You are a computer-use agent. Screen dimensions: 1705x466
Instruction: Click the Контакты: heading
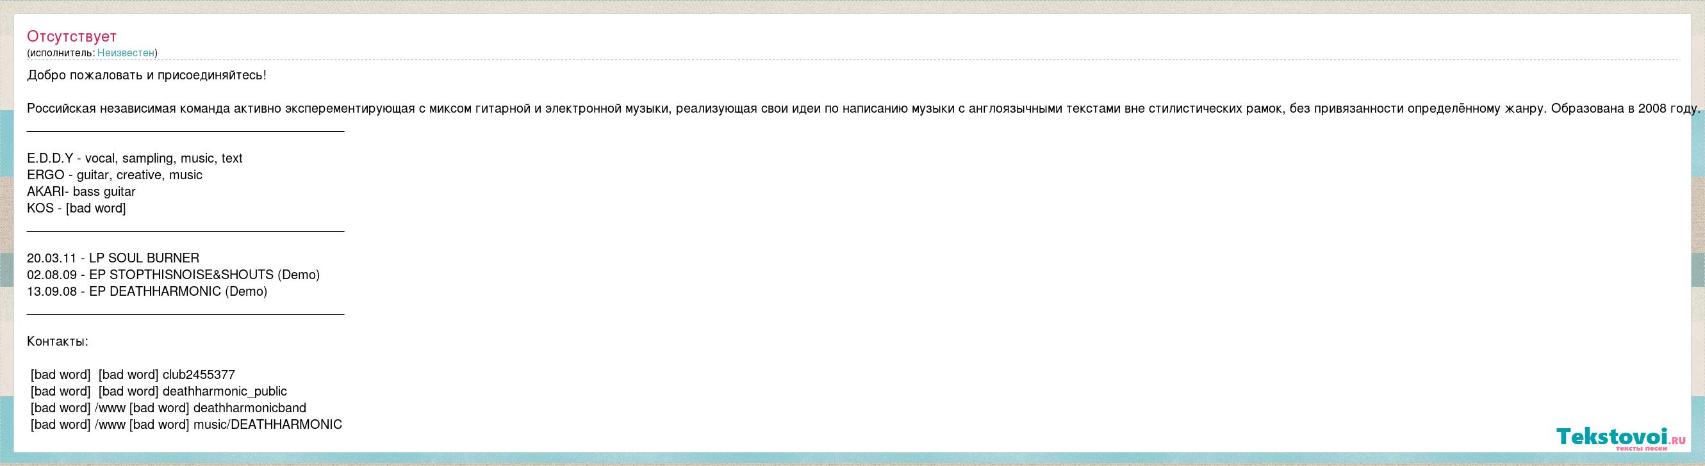coord(58,342)
